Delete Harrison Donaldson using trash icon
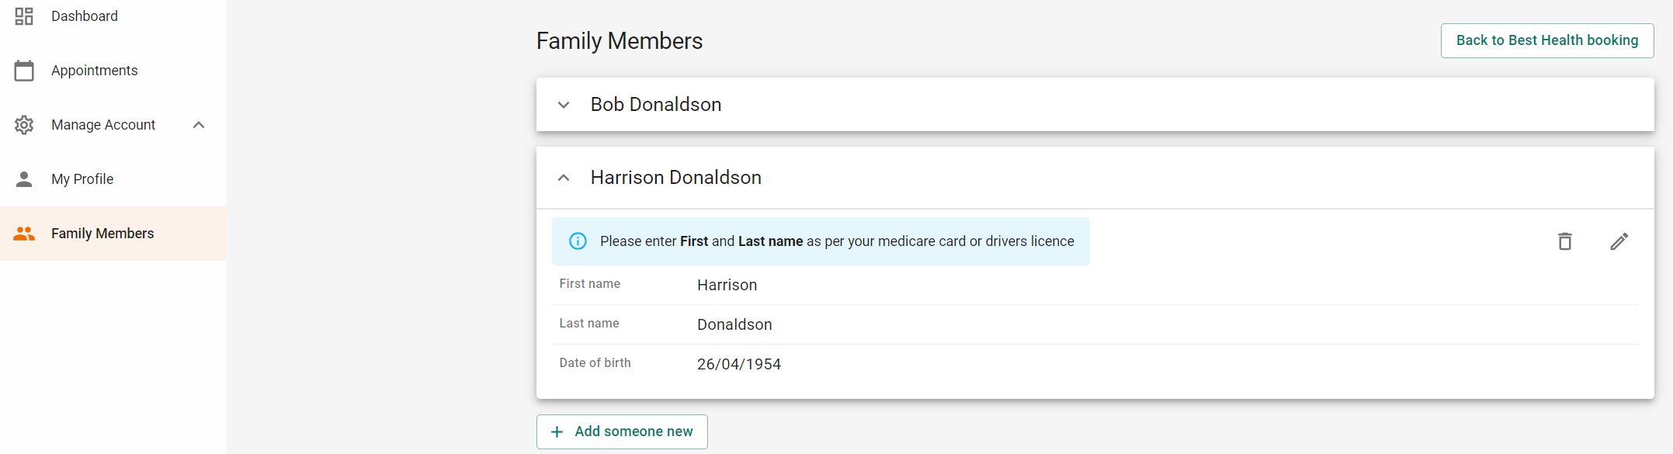The image size is (1673, 454). [1565, 241]
